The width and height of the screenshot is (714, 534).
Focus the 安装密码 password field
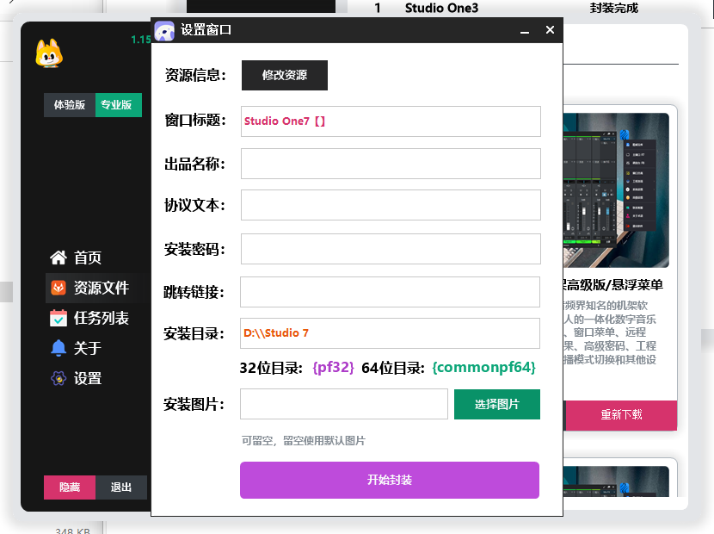390,248
